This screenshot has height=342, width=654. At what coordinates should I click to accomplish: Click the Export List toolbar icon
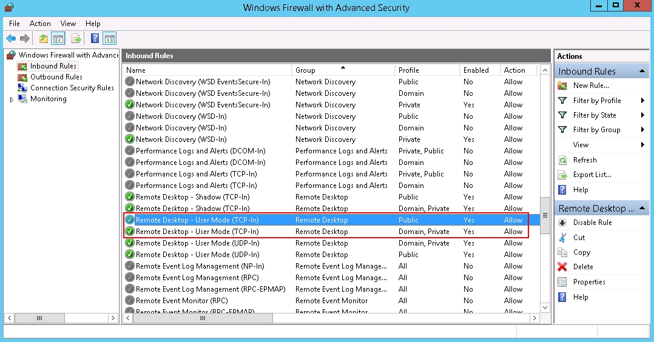point(76,39)
